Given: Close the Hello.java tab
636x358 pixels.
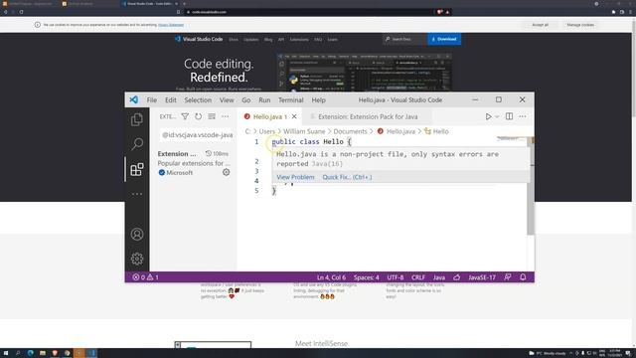Looking at the screenshot, I should click(x=294, y=116).
